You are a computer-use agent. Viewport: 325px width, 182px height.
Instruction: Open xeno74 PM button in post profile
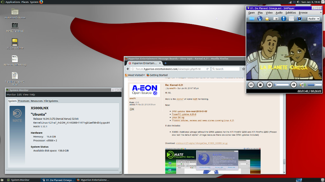132,109
